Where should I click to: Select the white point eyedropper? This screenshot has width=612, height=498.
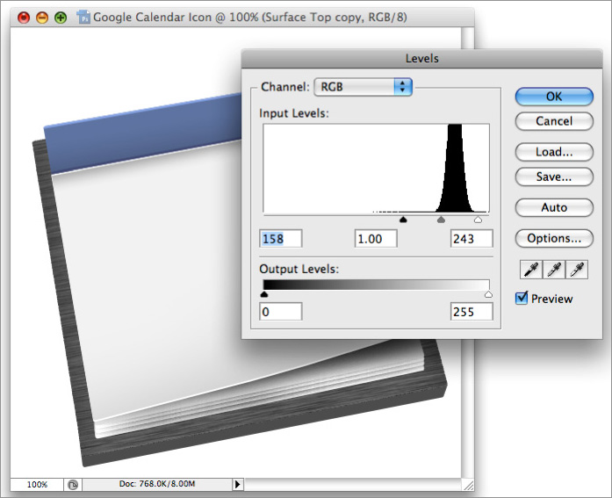point(577,270)
